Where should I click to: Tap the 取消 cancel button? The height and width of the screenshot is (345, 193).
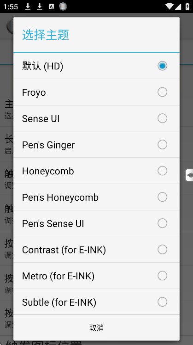pyautogui.click(x=96, y=327)
